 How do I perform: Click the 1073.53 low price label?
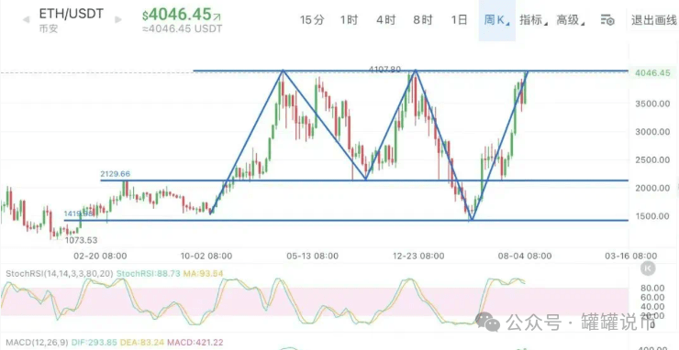82,240
